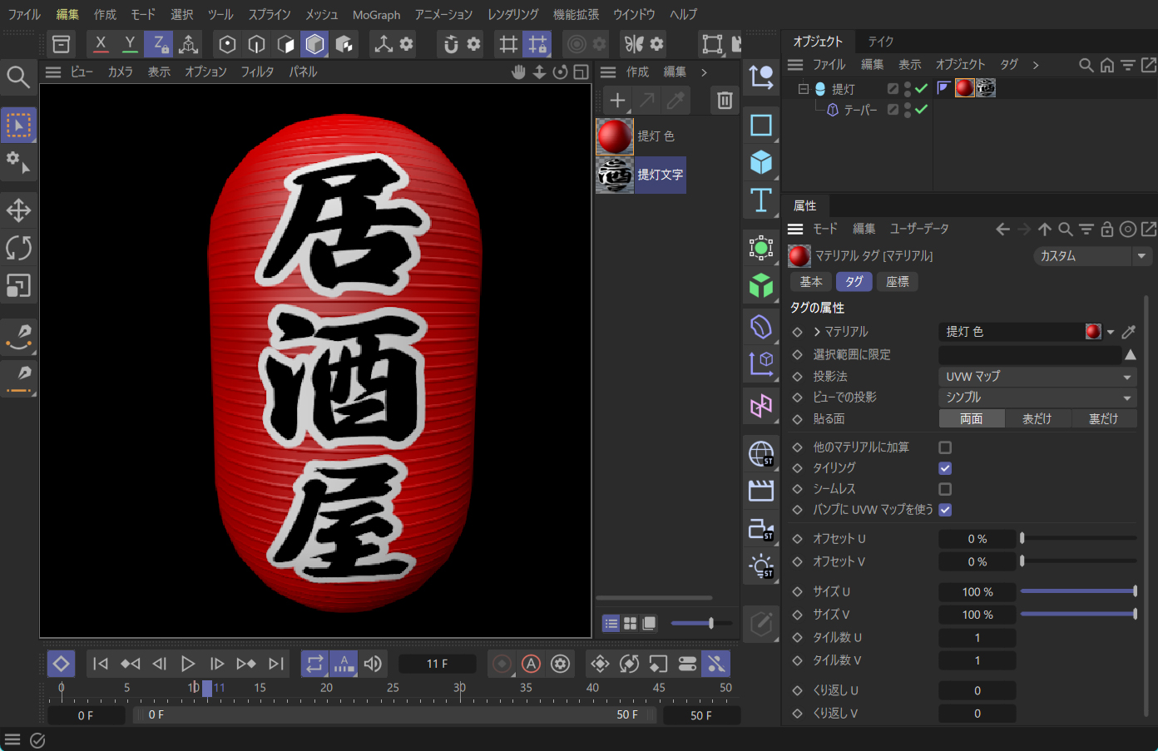Open the ビューでの投影 dropdown
The width and height of the screenshot is (1158, 751).
[1037, 398]
